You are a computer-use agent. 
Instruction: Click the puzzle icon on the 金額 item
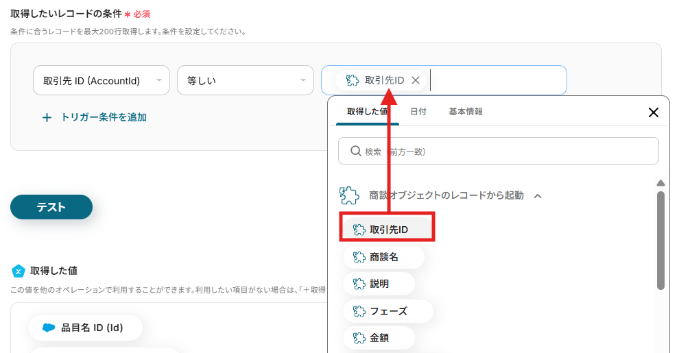click(359, 338)
